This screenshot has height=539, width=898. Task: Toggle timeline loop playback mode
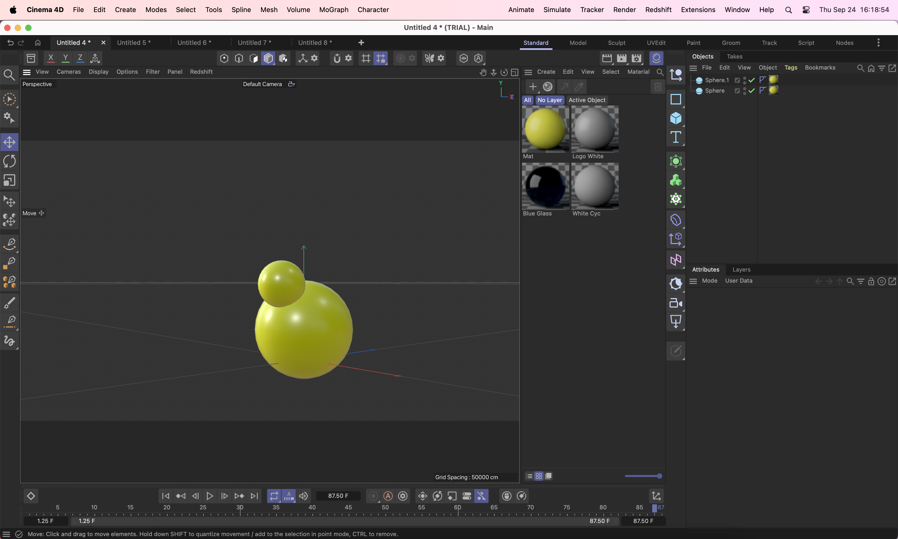[274, 496]
